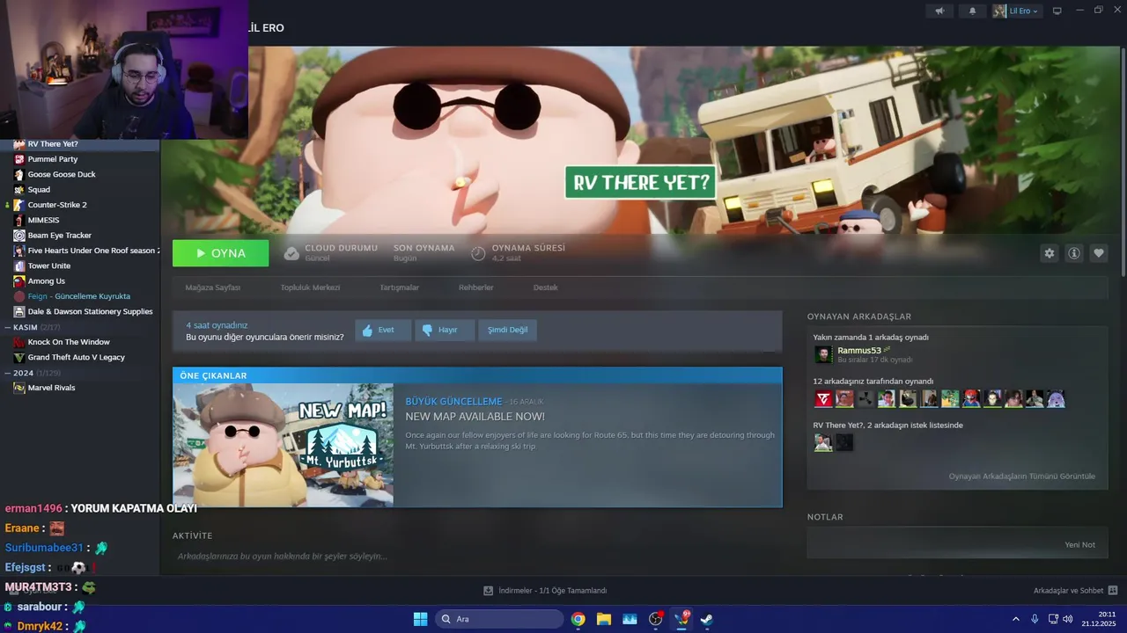This screenshot has height=633, width=1127.
Task: Click the red TC logo friend avatar
Action: tap(823, 399)
